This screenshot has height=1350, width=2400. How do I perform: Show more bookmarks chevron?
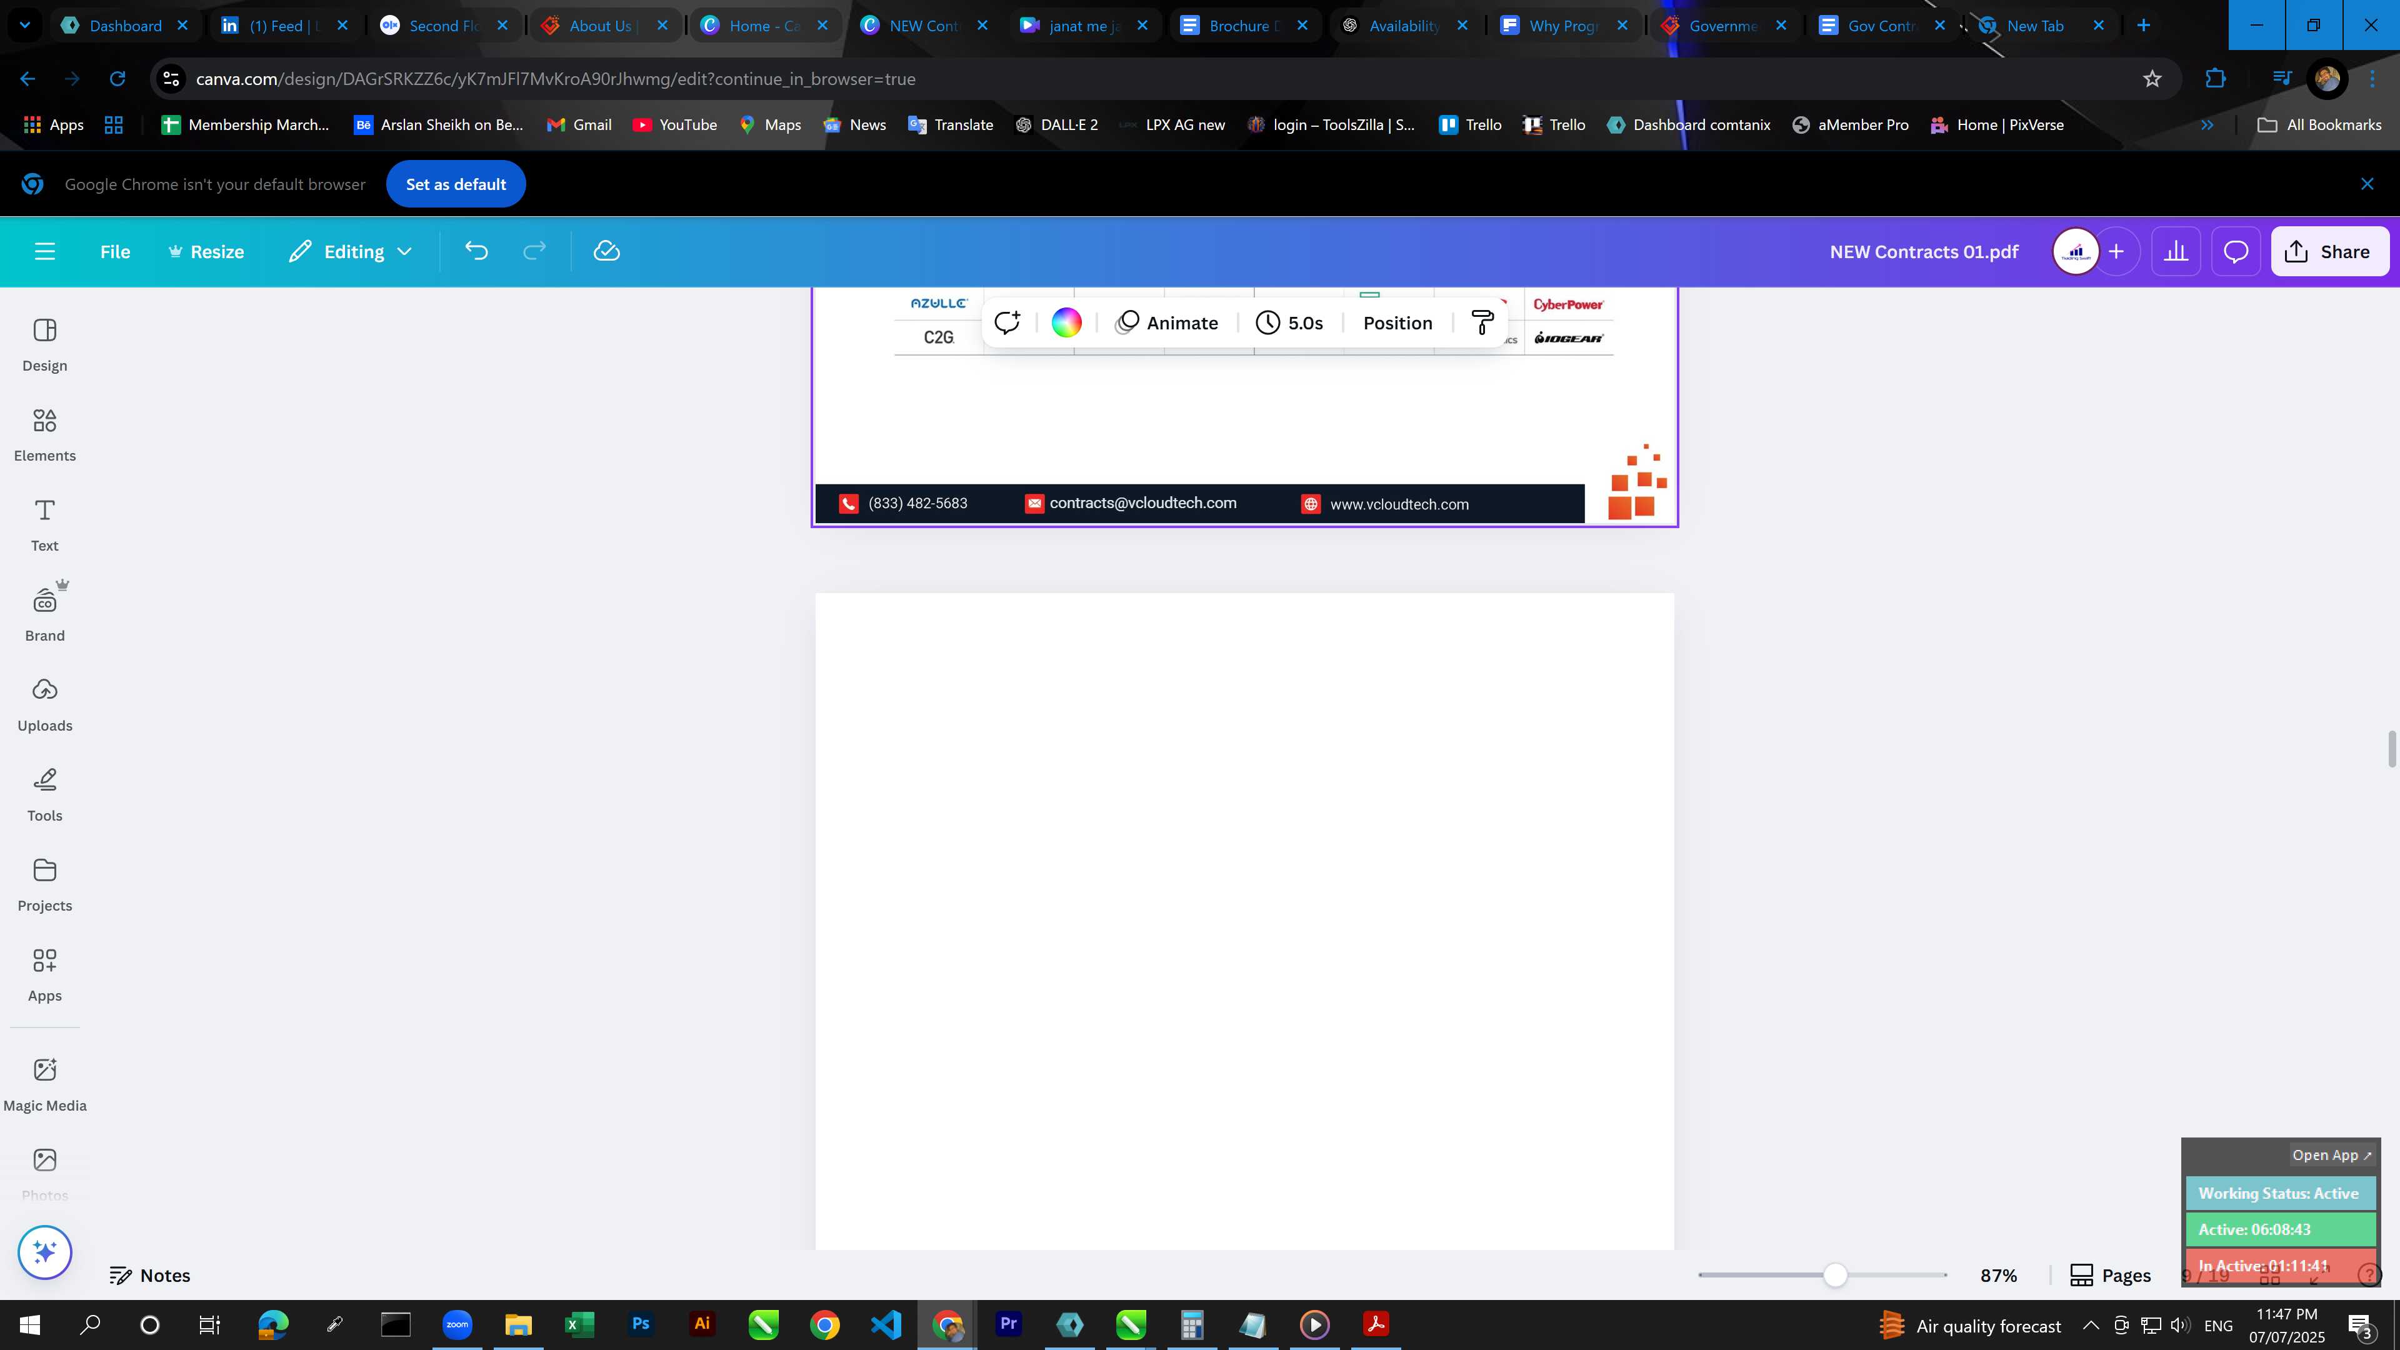pyautogui.click(x=2207, y=125)
